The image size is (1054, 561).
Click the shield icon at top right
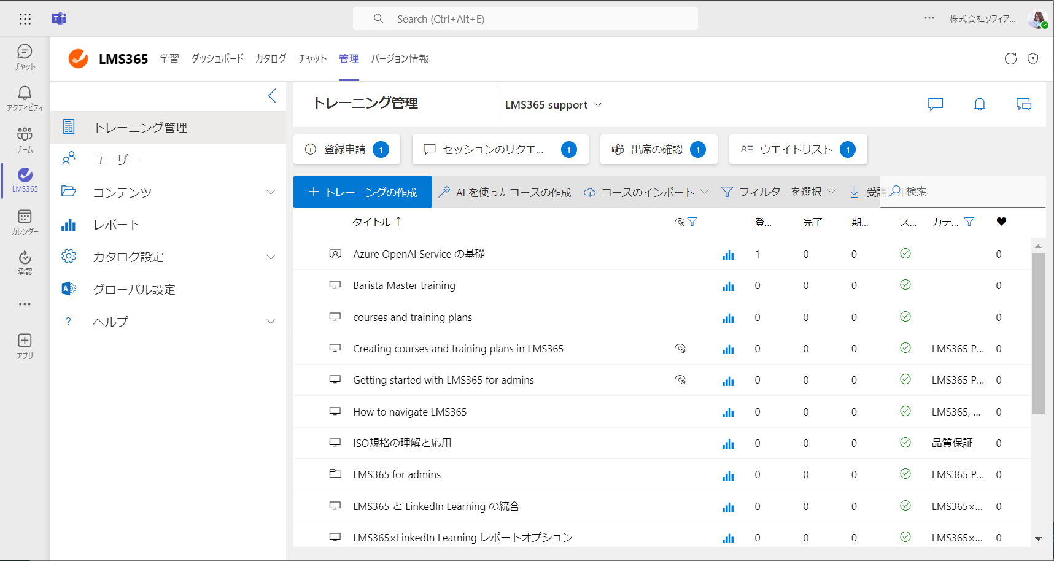[1033, 59]
